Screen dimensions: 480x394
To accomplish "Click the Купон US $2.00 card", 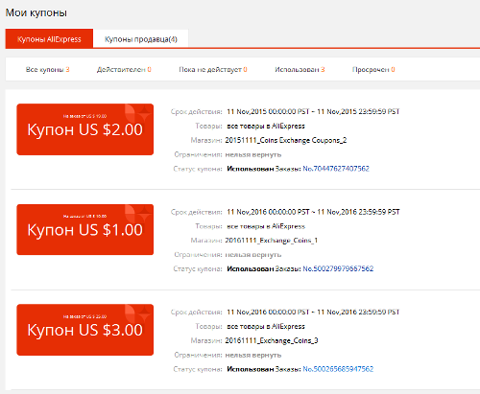I will click(85, 129).
